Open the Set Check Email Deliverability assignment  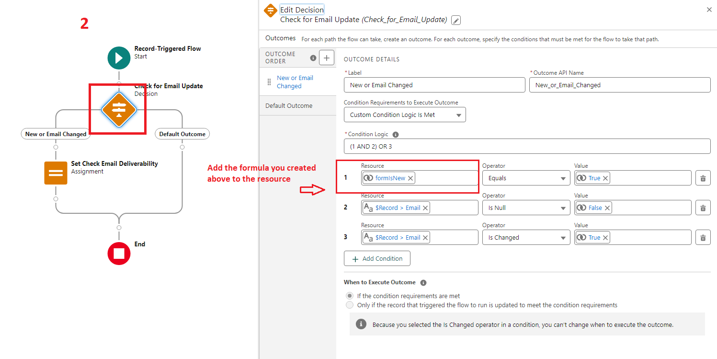[56, 173]
